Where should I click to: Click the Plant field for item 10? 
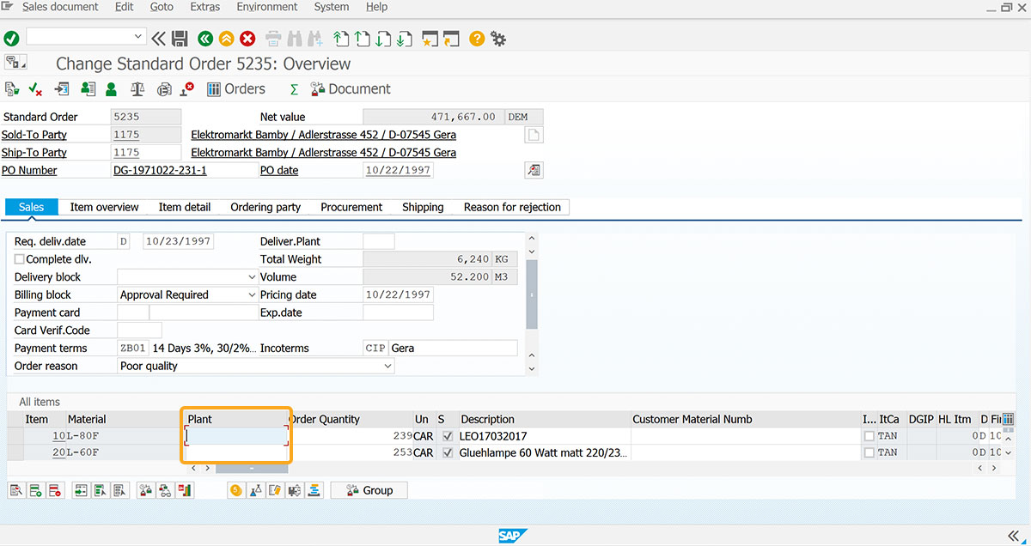pyautogui.click(x=237, y=436)
